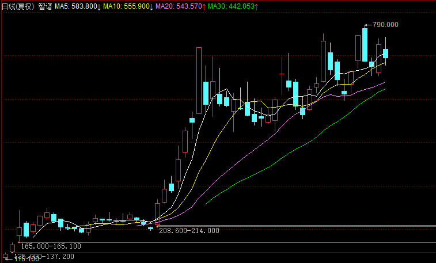Screen dimensions: 436x263
Task: Click the 790.000 high price marker
Action: click(x=385, y=25)
